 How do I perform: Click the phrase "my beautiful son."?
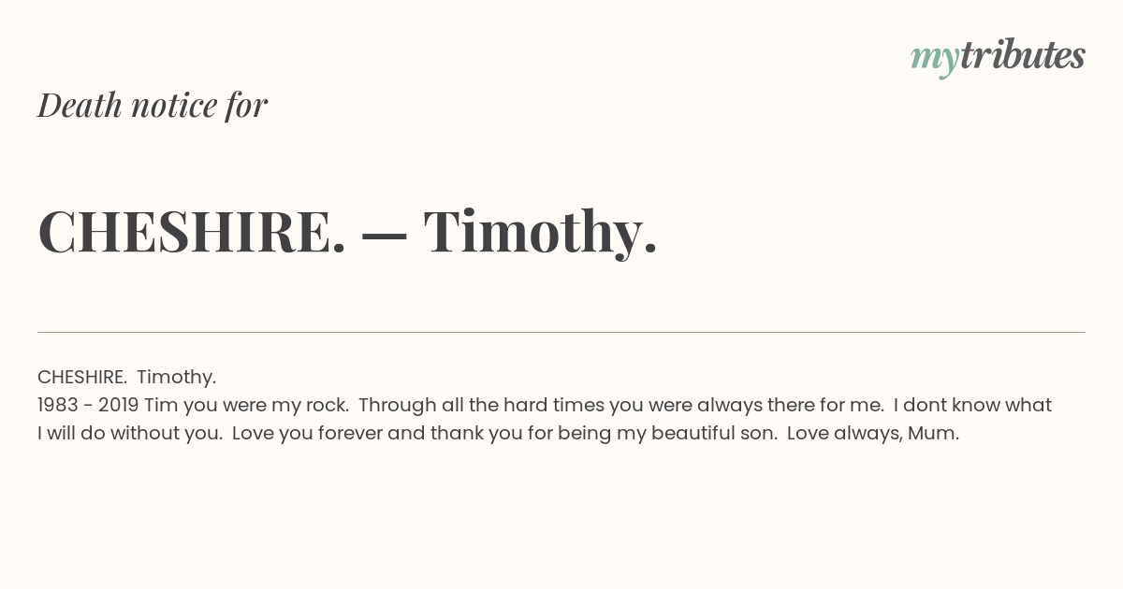(707, 434)
